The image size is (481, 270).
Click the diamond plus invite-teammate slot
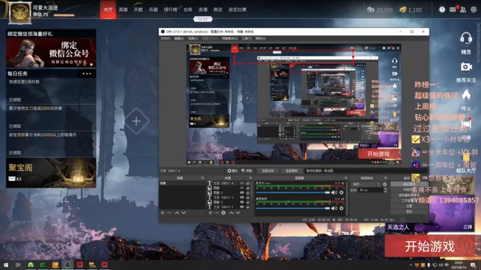[x=136, y=121]
